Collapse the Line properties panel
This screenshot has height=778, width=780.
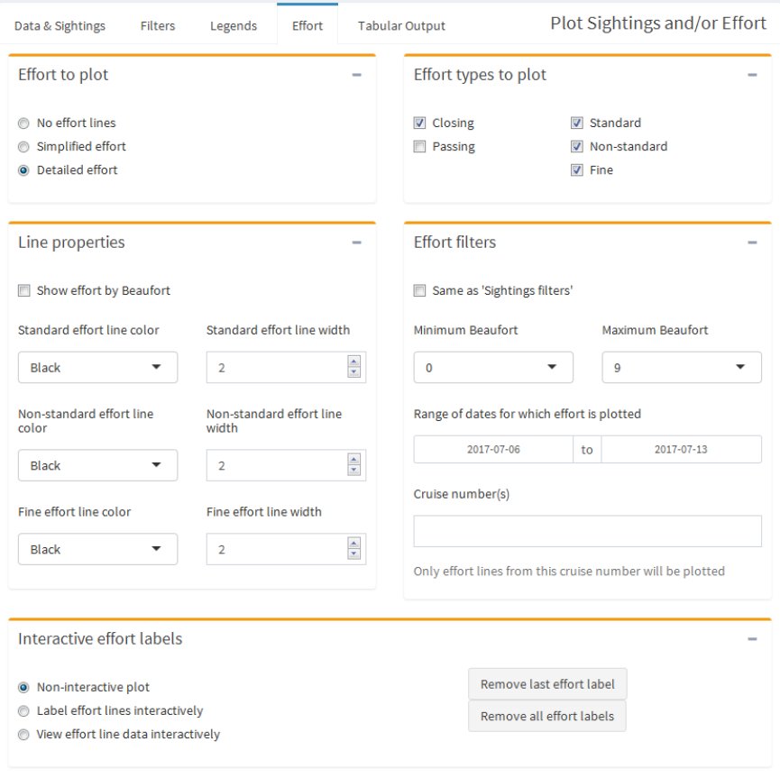[x=357, y=243]
